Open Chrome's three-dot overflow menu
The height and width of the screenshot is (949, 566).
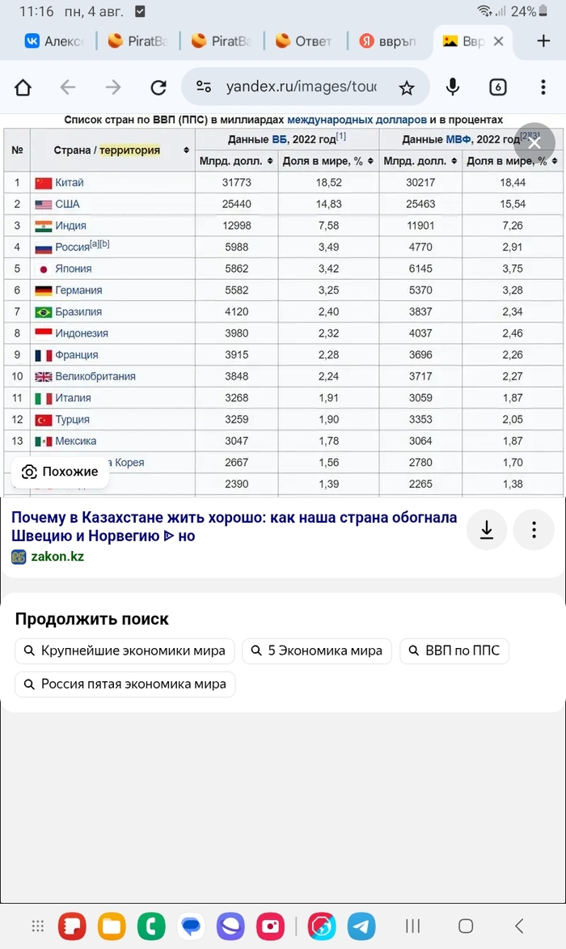click(x=543, y=87)
